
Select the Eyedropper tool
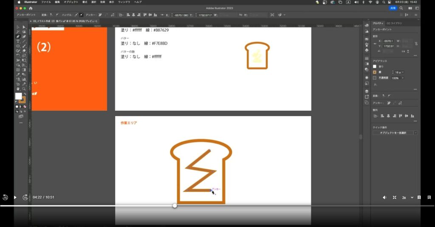pyautogui.click(x=18, y=75)
